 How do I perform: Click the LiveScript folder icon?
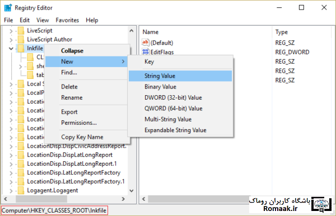point(21,31)
